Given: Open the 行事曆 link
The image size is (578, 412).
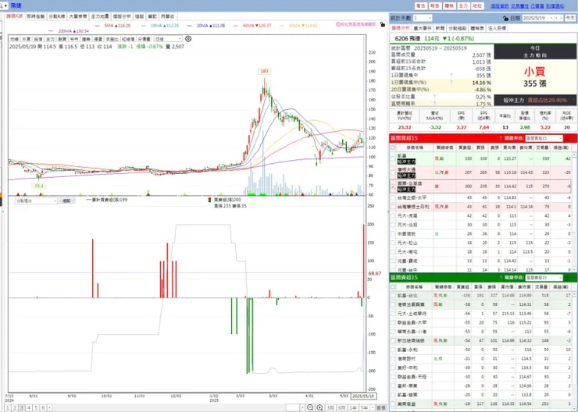Looking at the screenshot, I should 537,6.
